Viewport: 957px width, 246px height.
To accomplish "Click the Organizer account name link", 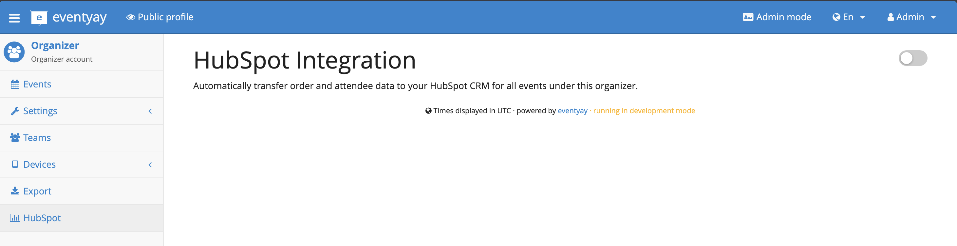I will pyautogui.click(x=55, y=45).
